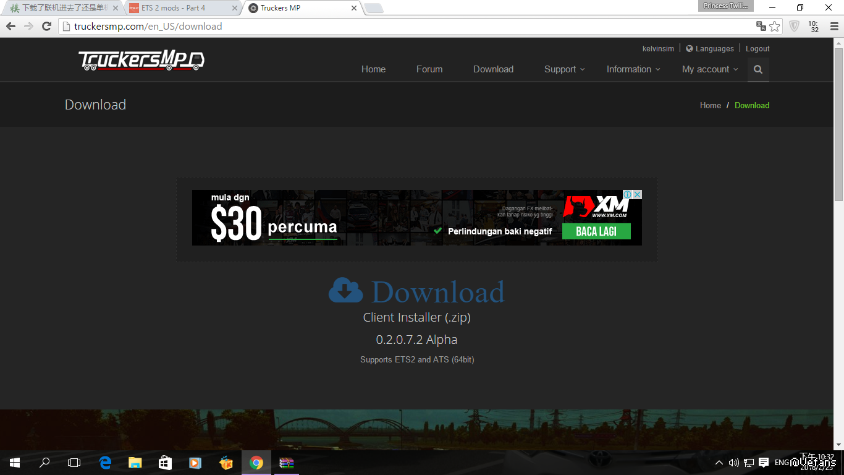
Task: Open the site search magnifier icon
Action: (758, 69)
